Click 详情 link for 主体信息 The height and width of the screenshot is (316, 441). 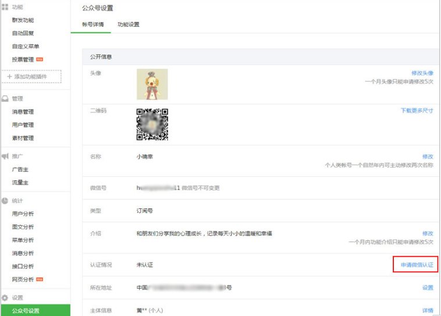(428, 310)
